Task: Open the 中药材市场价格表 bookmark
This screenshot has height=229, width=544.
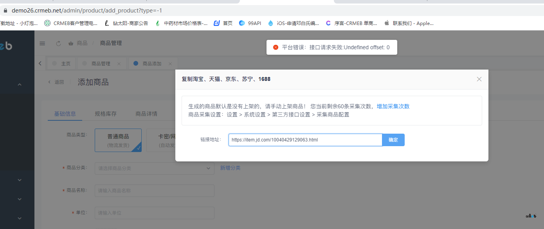Action: pyautogui.click(x=181, y=23)
